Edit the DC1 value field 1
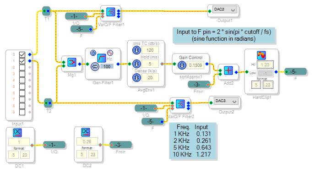Screen dimensions: 315x173 [x=19, y=142]
